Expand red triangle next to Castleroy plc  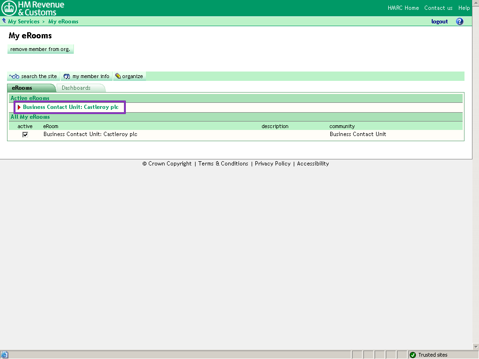19,108
